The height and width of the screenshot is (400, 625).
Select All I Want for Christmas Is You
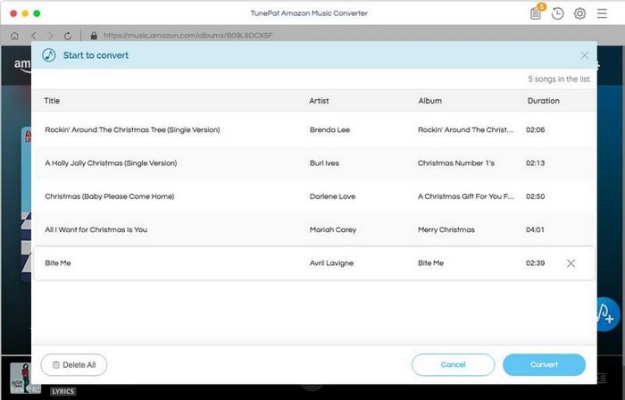tap(96, 229)
